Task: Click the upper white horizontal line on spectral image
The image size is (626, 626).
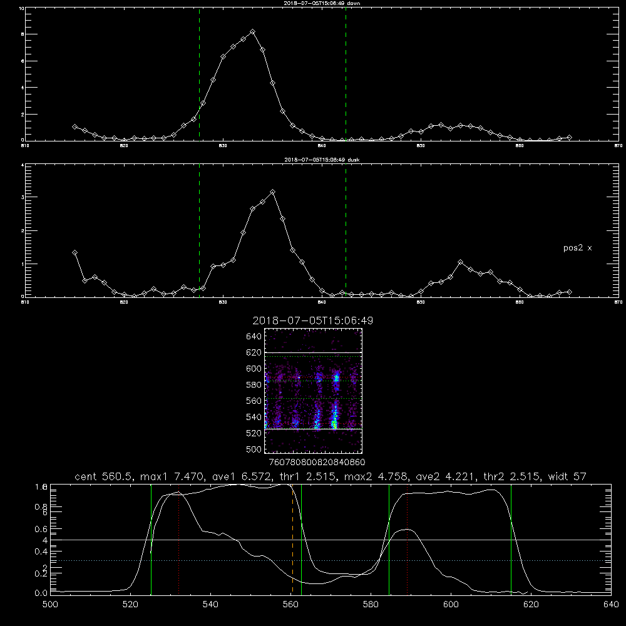Action: click(314, 352)
